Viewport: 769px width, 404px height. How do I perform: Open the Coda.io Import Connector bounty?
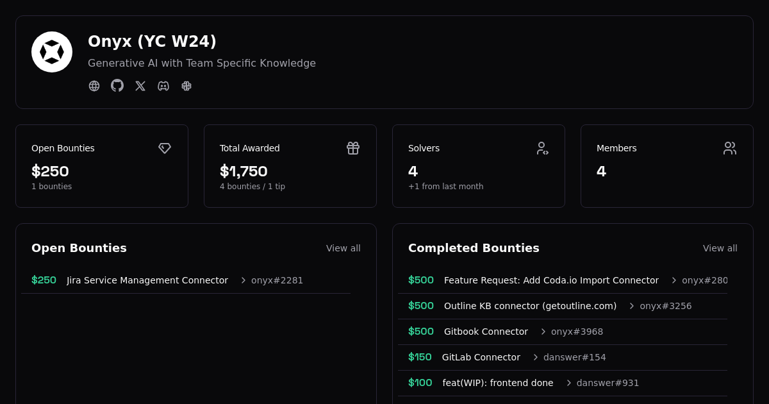(x=551, y=280)
